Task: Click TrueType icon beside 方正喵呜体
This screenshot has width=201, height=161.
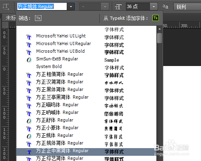Action: 29,106
